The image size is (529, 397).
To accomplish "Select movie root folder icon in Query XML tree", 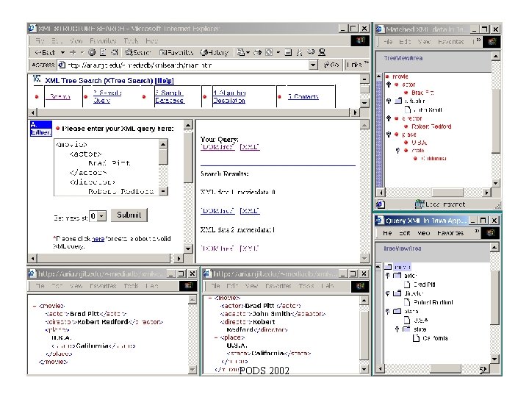I will 389,267.
